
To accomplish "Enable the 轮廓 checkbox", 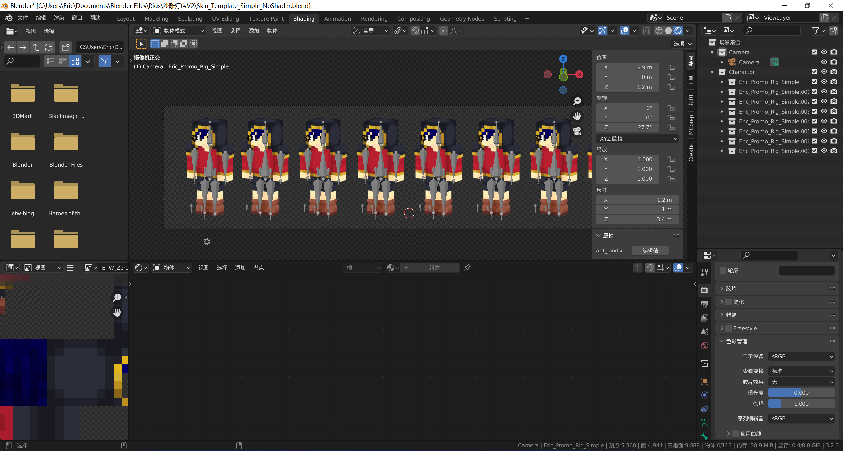I will (x=723, y=270).
